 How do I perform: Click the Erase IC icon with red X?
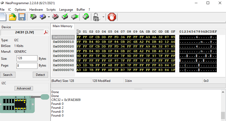(x=55, y=17)
